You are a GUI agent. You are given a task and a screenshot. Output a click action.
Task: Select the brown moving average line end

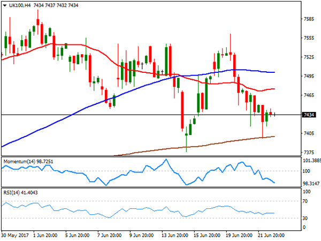pos(274,137)
